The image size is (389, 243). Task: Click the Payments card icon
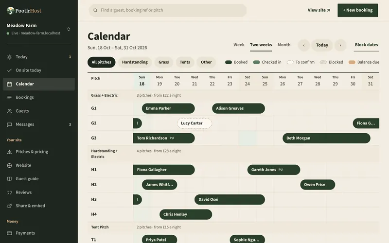[9, 233]
